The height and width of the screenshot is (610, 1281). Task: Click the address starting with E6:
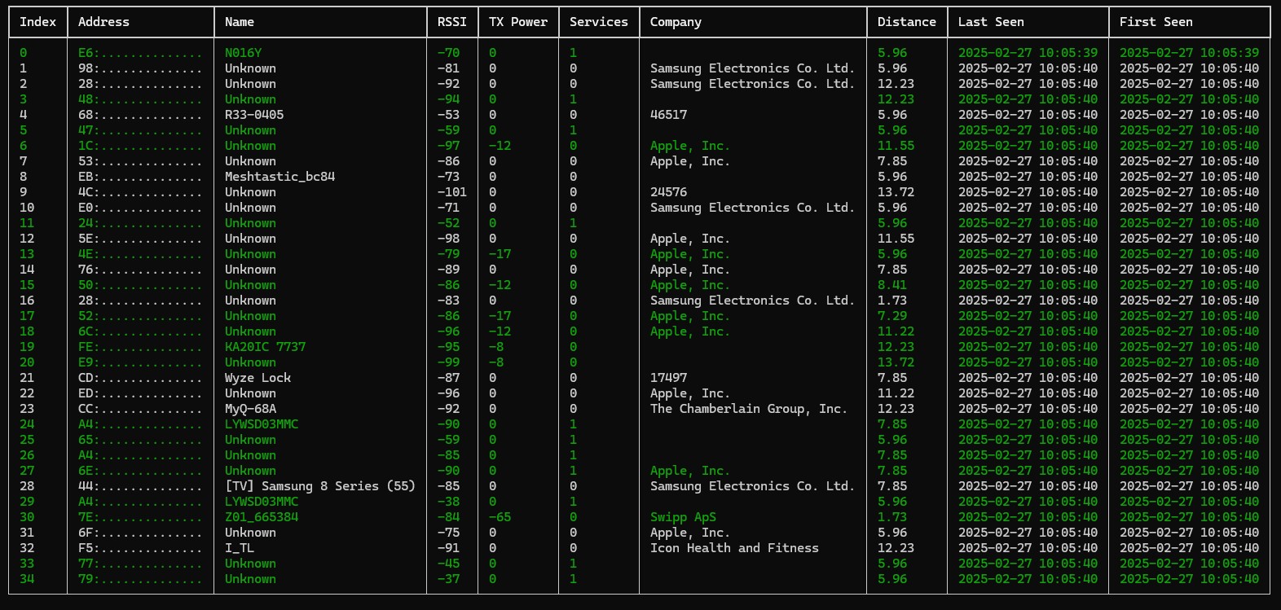140,53
